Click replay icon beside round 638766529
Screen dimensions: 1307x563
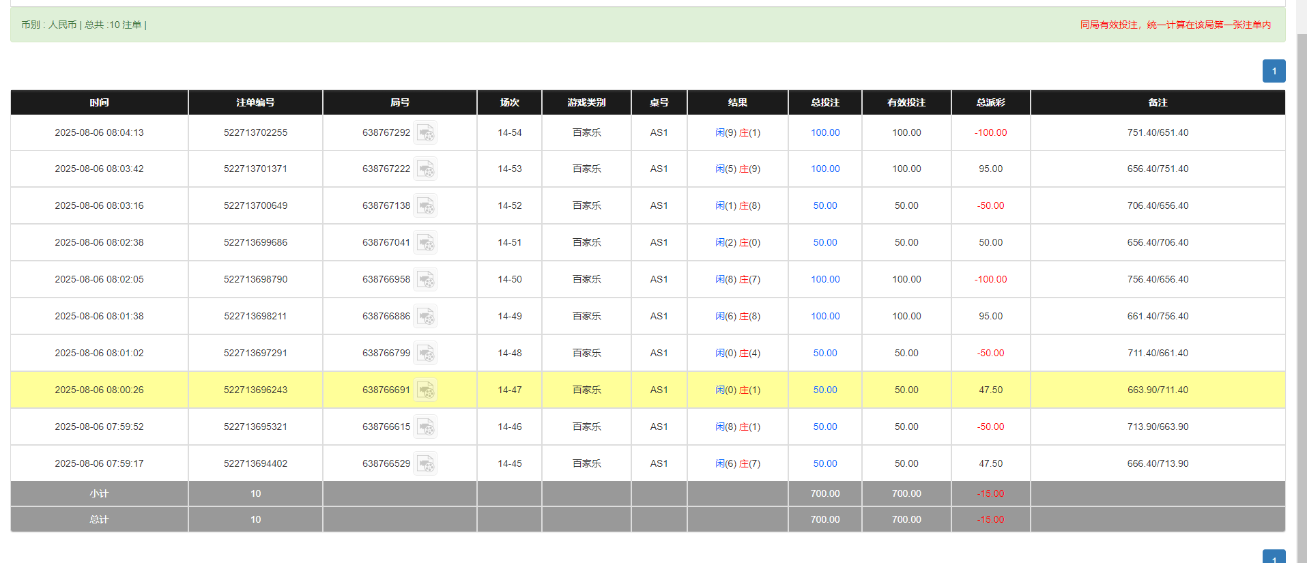(425, 464)
